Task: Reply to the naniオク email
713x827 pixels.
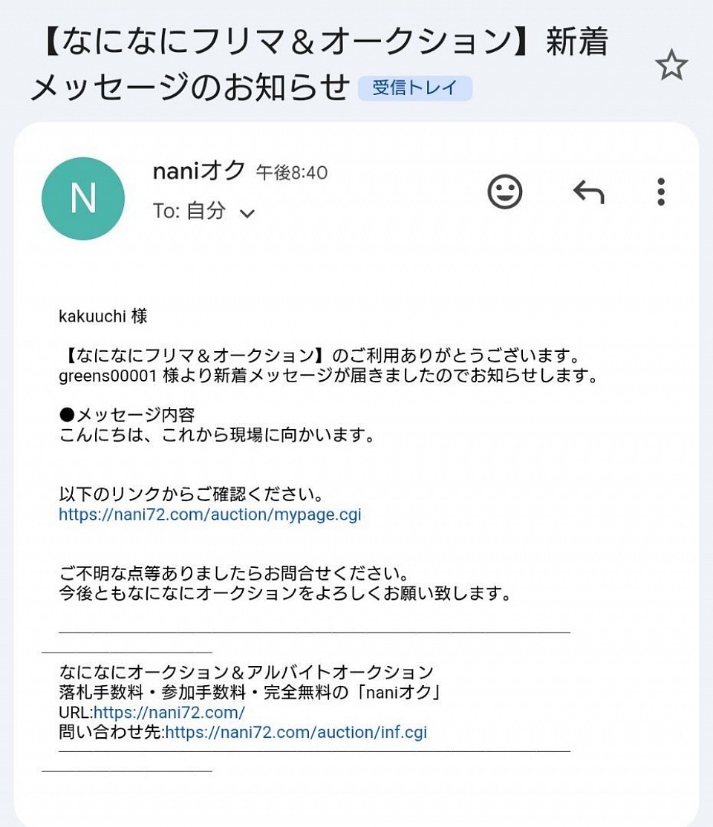Action: pyautogui.click(x=588, y=192)
